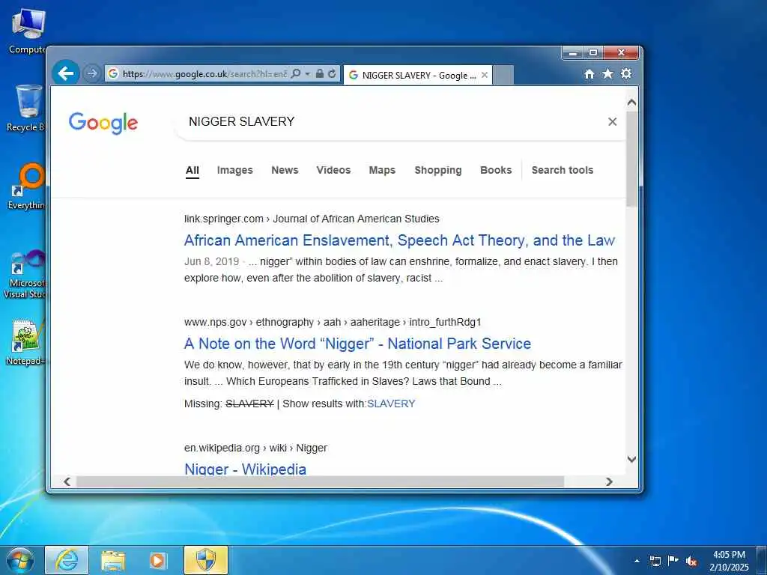This screenshot has width=767, height=575.
Task: Open Favorites with the star icon
Action: pyautogui.click(x=607, y=73)
